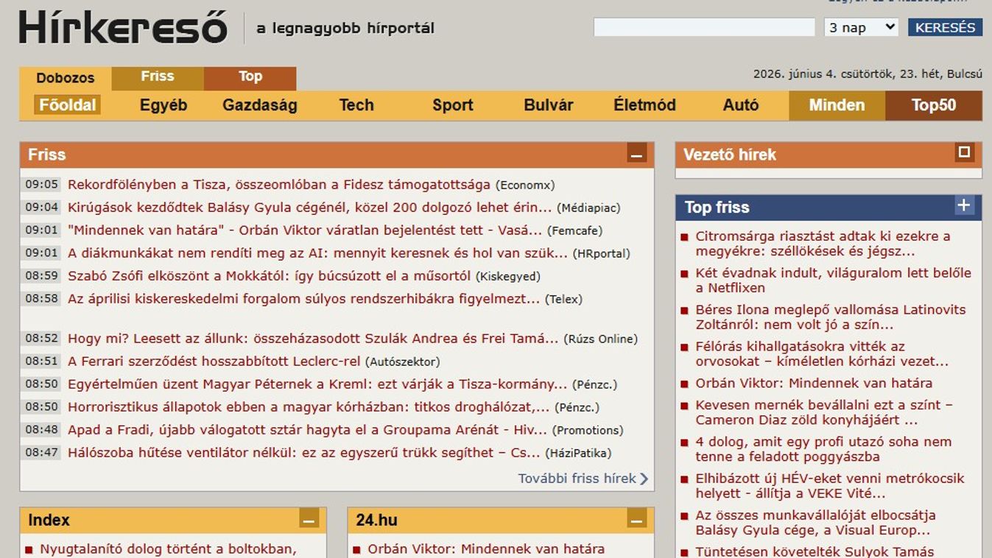The image size is (992, 558).
Task: Open Kirúgások kezdődtek Balásy Gyula headline
Action: [310, 208]
